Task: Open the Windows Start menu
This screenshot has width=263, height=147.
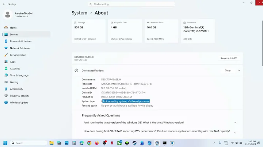Action: pyautogui.click(x=5, y=143)
